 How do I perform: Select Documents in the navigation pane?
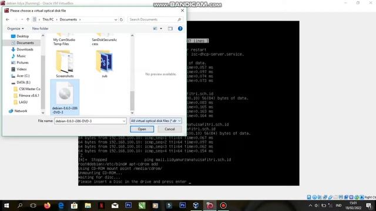[25, 43]
